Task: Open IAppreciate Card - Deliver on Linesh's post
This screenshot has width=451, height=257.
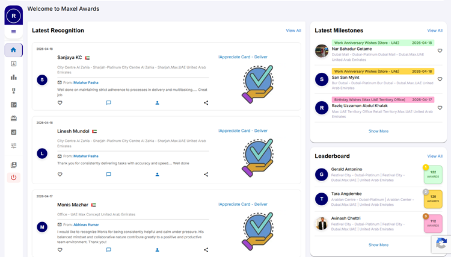Action: coord(243,131)
